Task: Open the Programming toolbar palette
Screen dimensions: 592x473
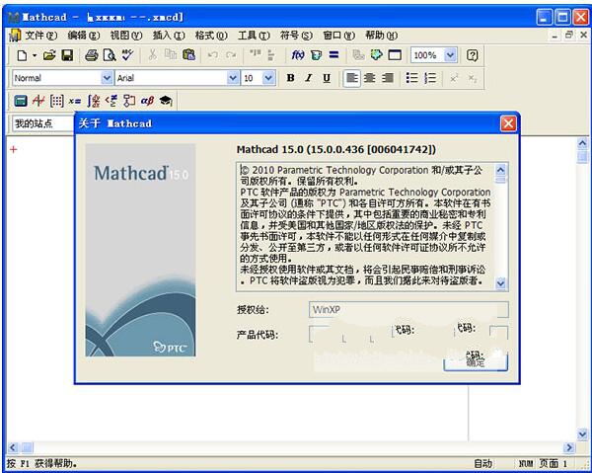Action: [x=129, y=101]
